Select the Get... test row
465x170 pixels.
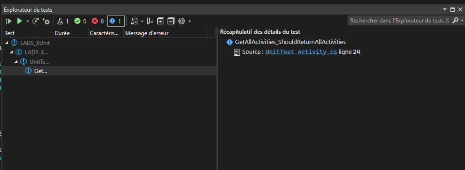pyautogui.click(x=109, y=71)
